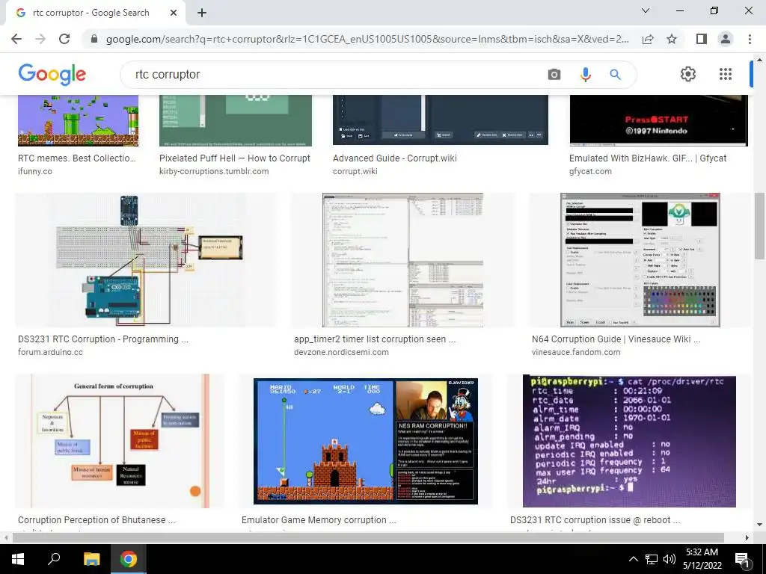This screenshot has width=766, height=574.
Task: Open Emulated With BizHawk thumbnail
Action: (x=658, y=120)
